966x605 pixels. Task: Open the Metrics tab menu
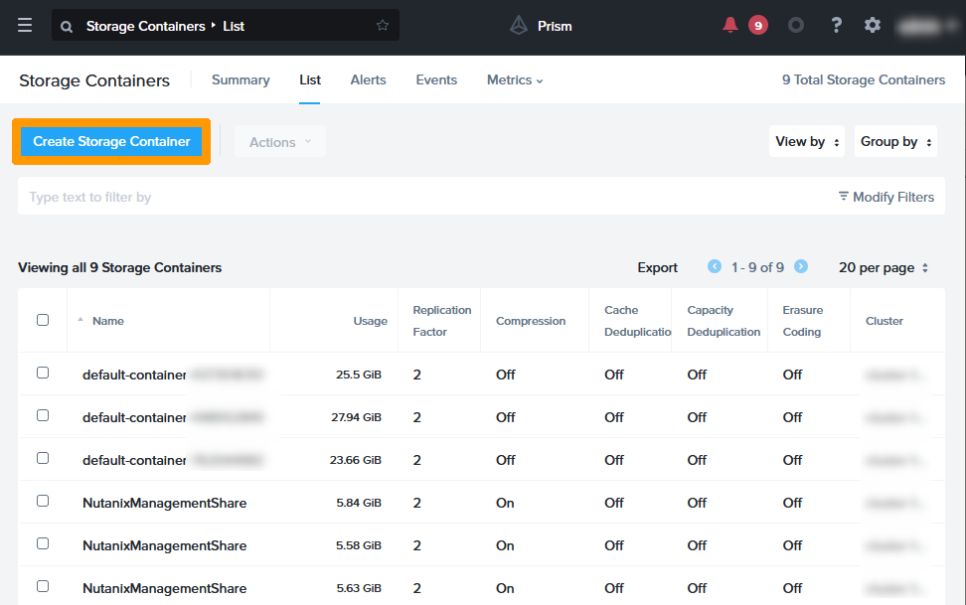click(x=514, y=80)
